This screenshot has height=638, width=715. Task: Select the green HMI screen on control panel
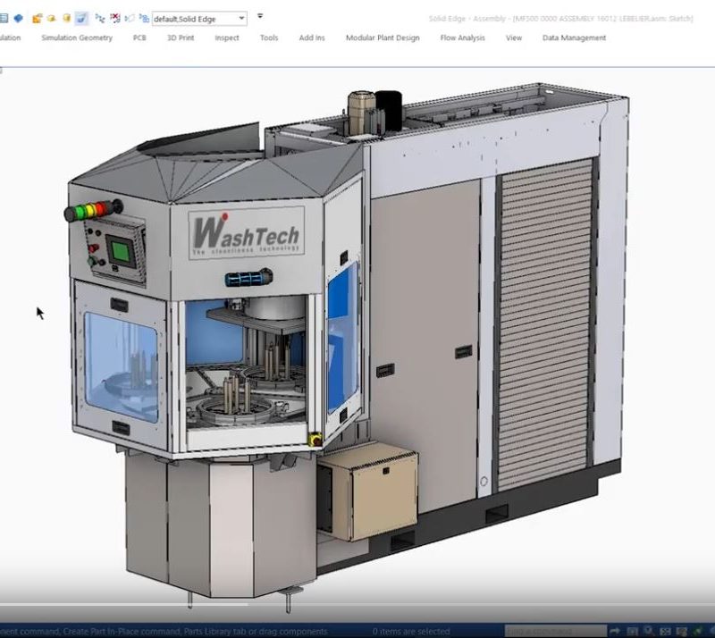tap(122, 252)
